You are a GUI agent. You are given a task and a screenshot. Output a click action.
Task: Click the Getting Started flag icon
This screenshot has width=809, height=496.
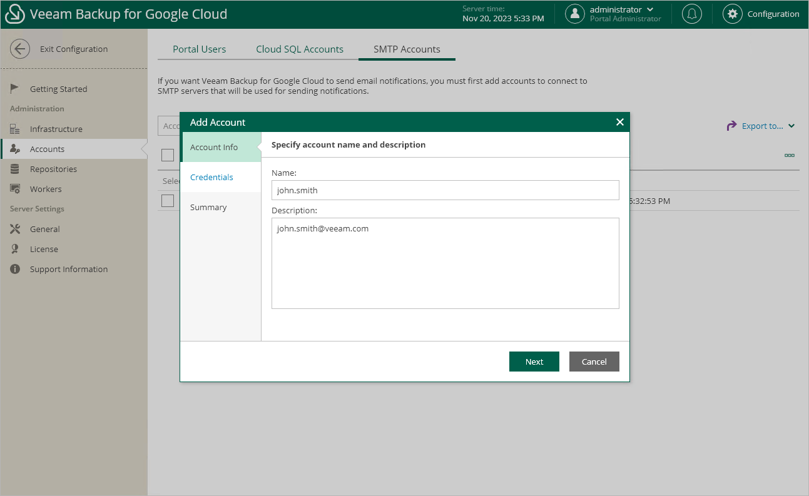(16, 89)
